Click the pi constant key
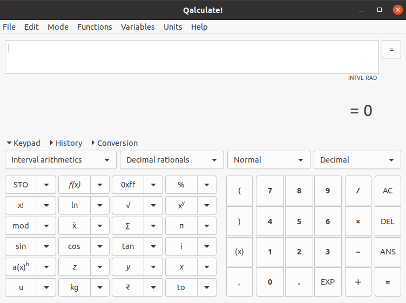This screenshot has width=406, height=303. point(181,226)
